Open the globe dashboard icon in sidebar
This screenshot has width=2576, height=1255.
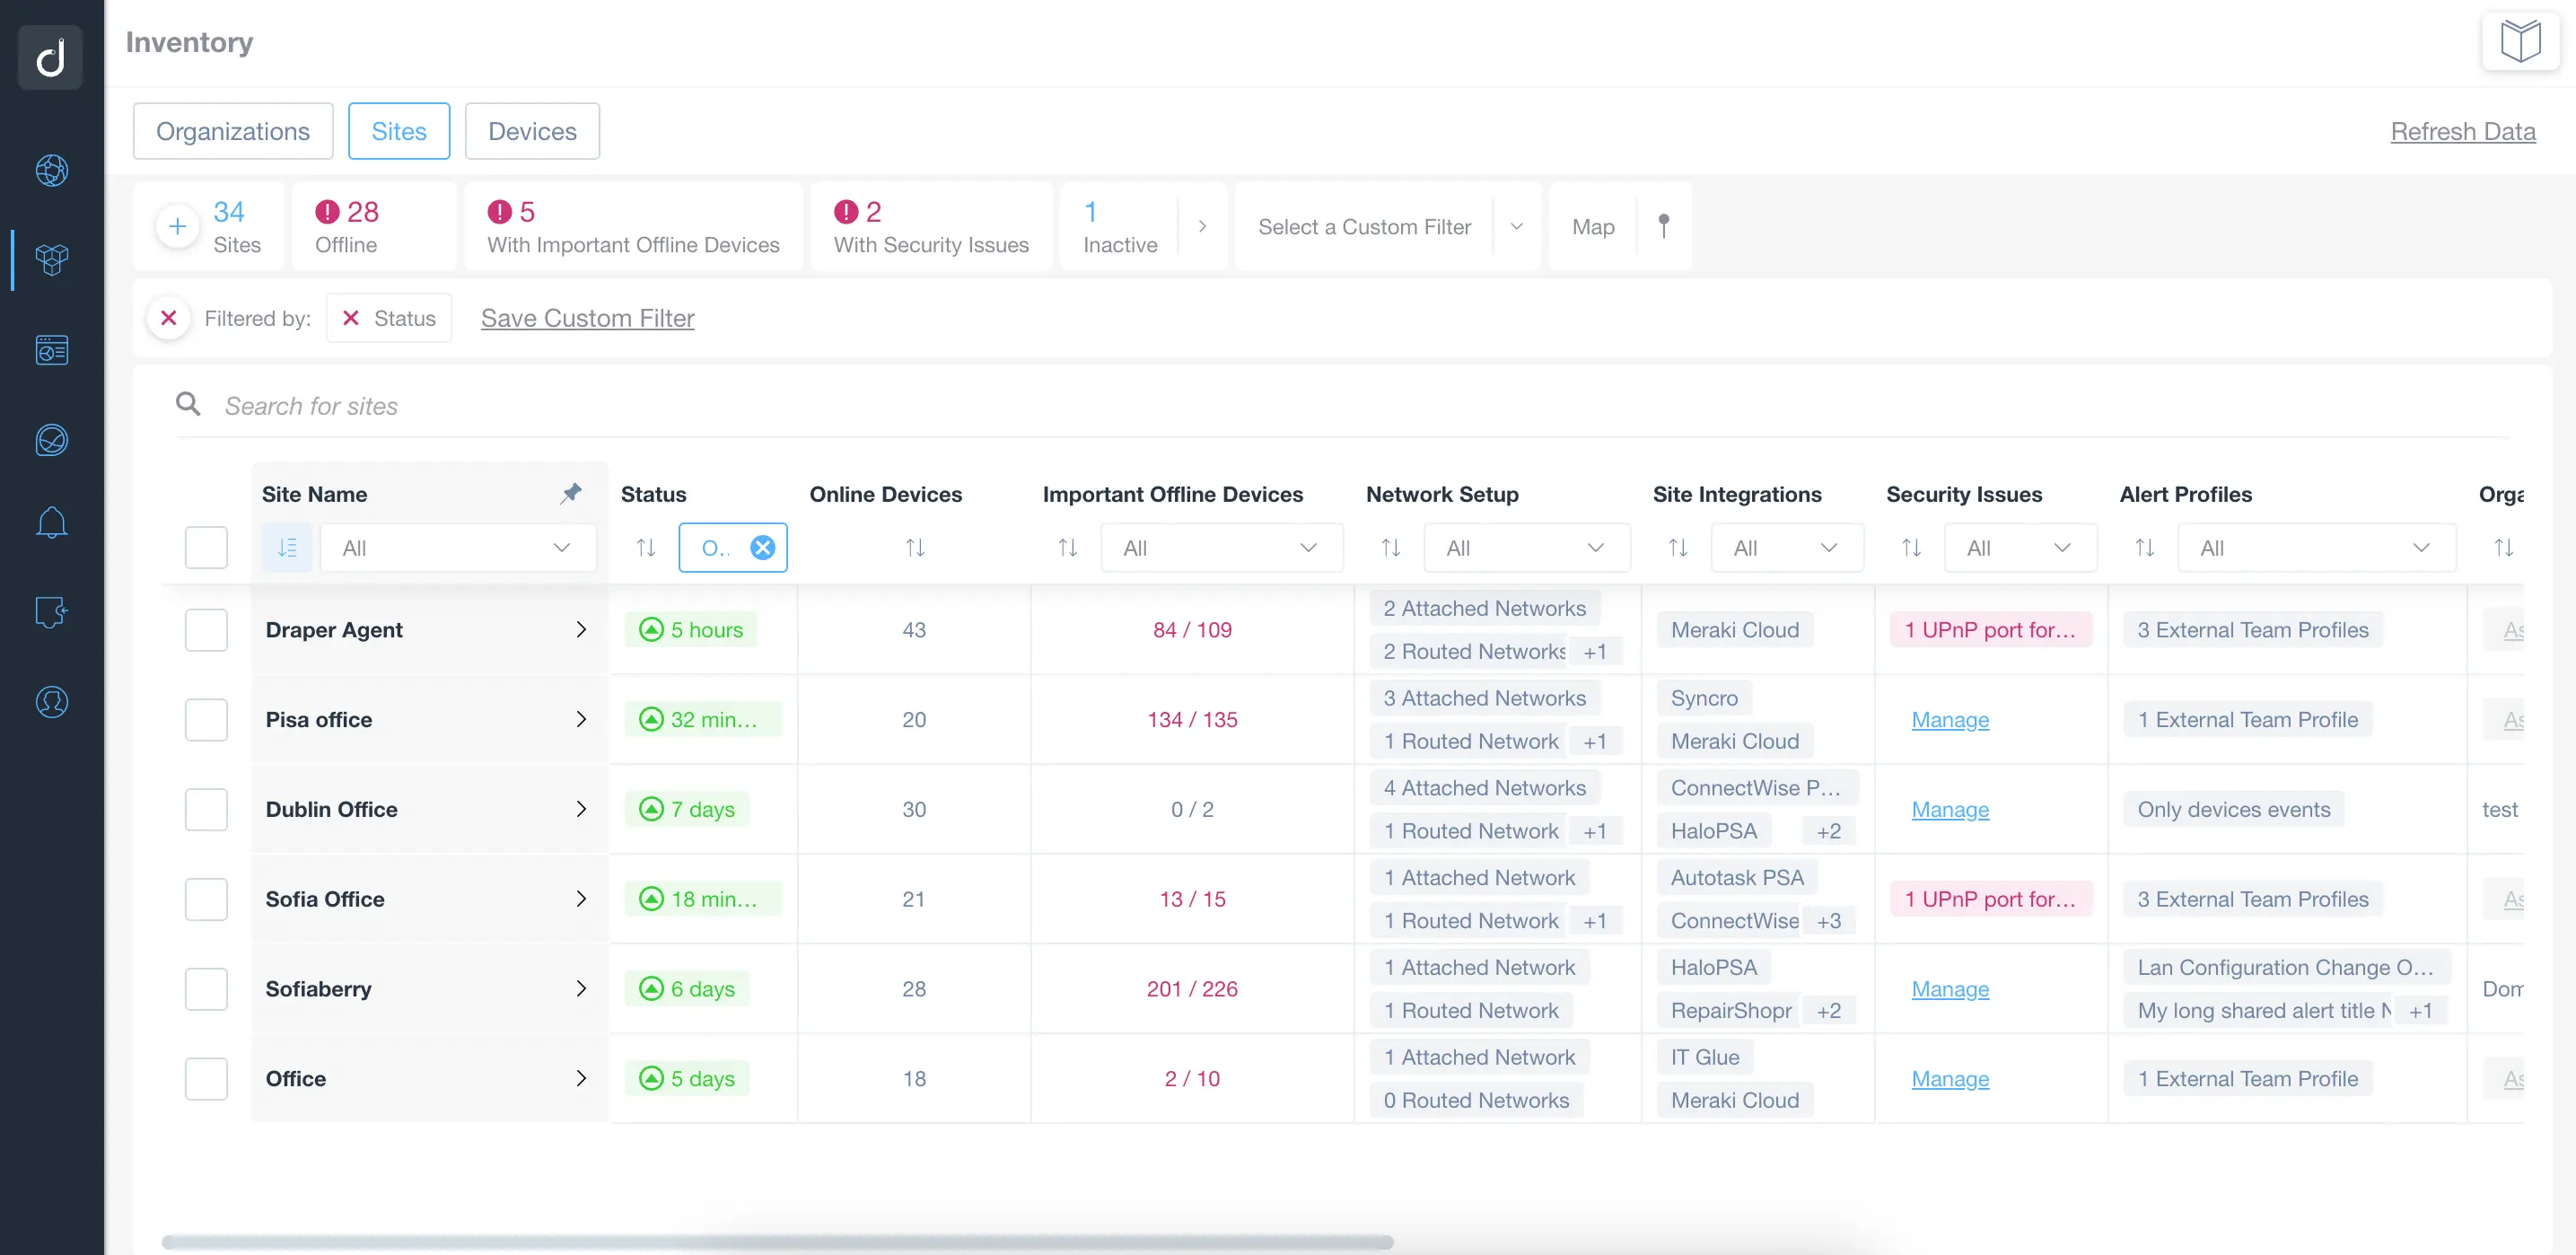[x=51, y=171]
